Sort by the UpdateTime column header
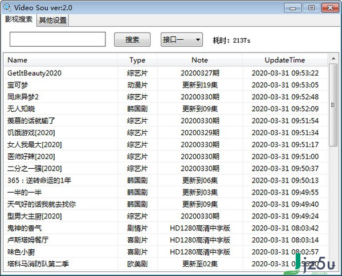The image size is (342, 276). [x=285, y=60]
